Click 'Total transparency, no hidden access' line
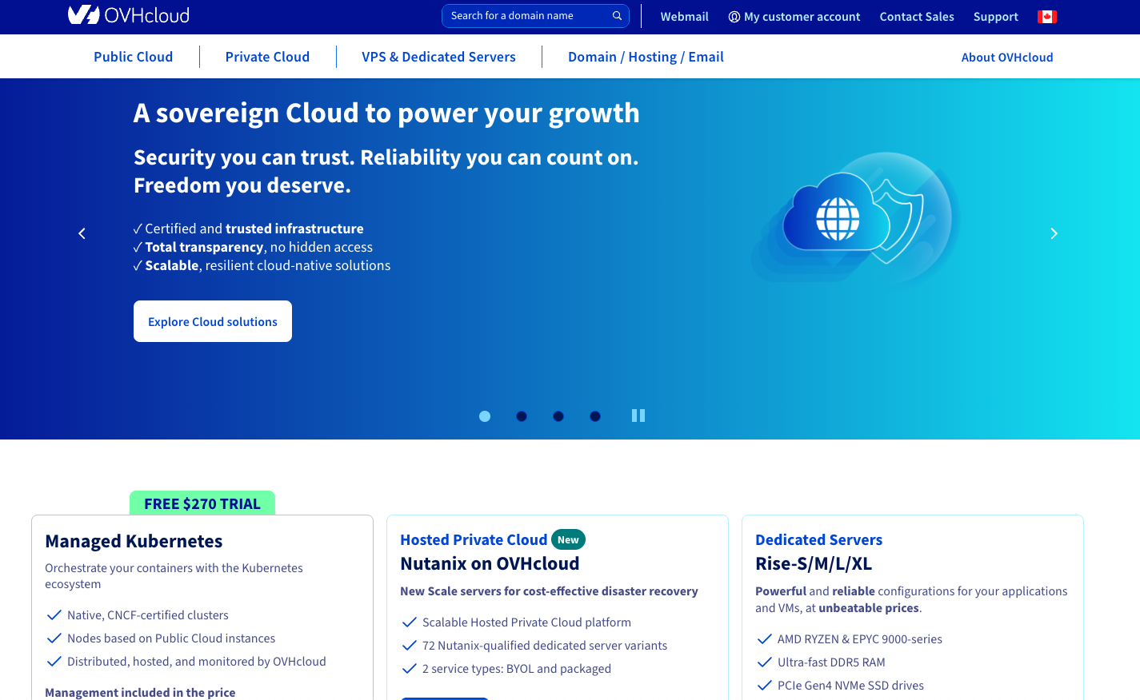 [253, 247]
